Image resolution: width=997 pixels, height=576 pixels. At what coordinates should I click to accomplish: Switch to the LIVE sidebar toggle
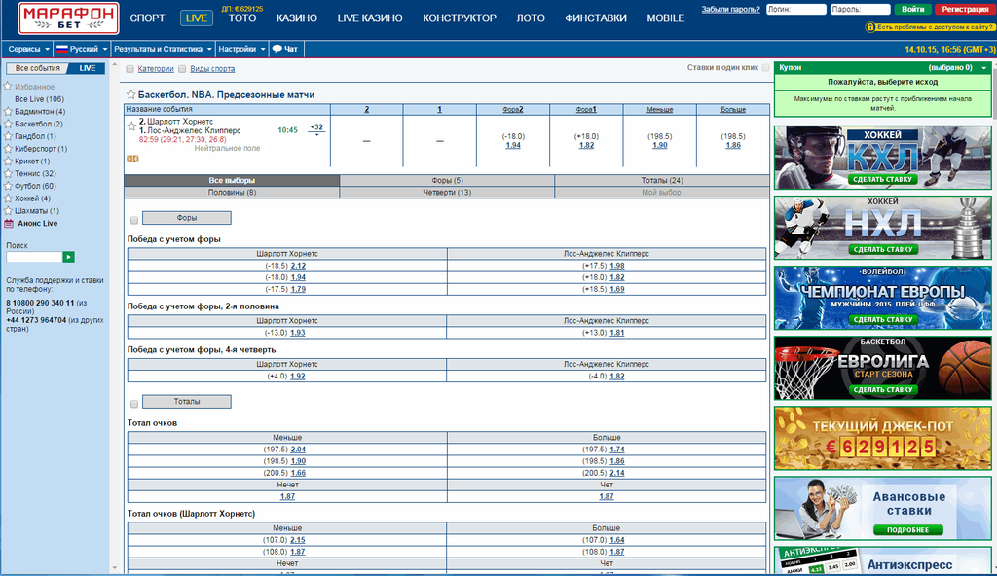pyautogui.click(x=87, y=68)
